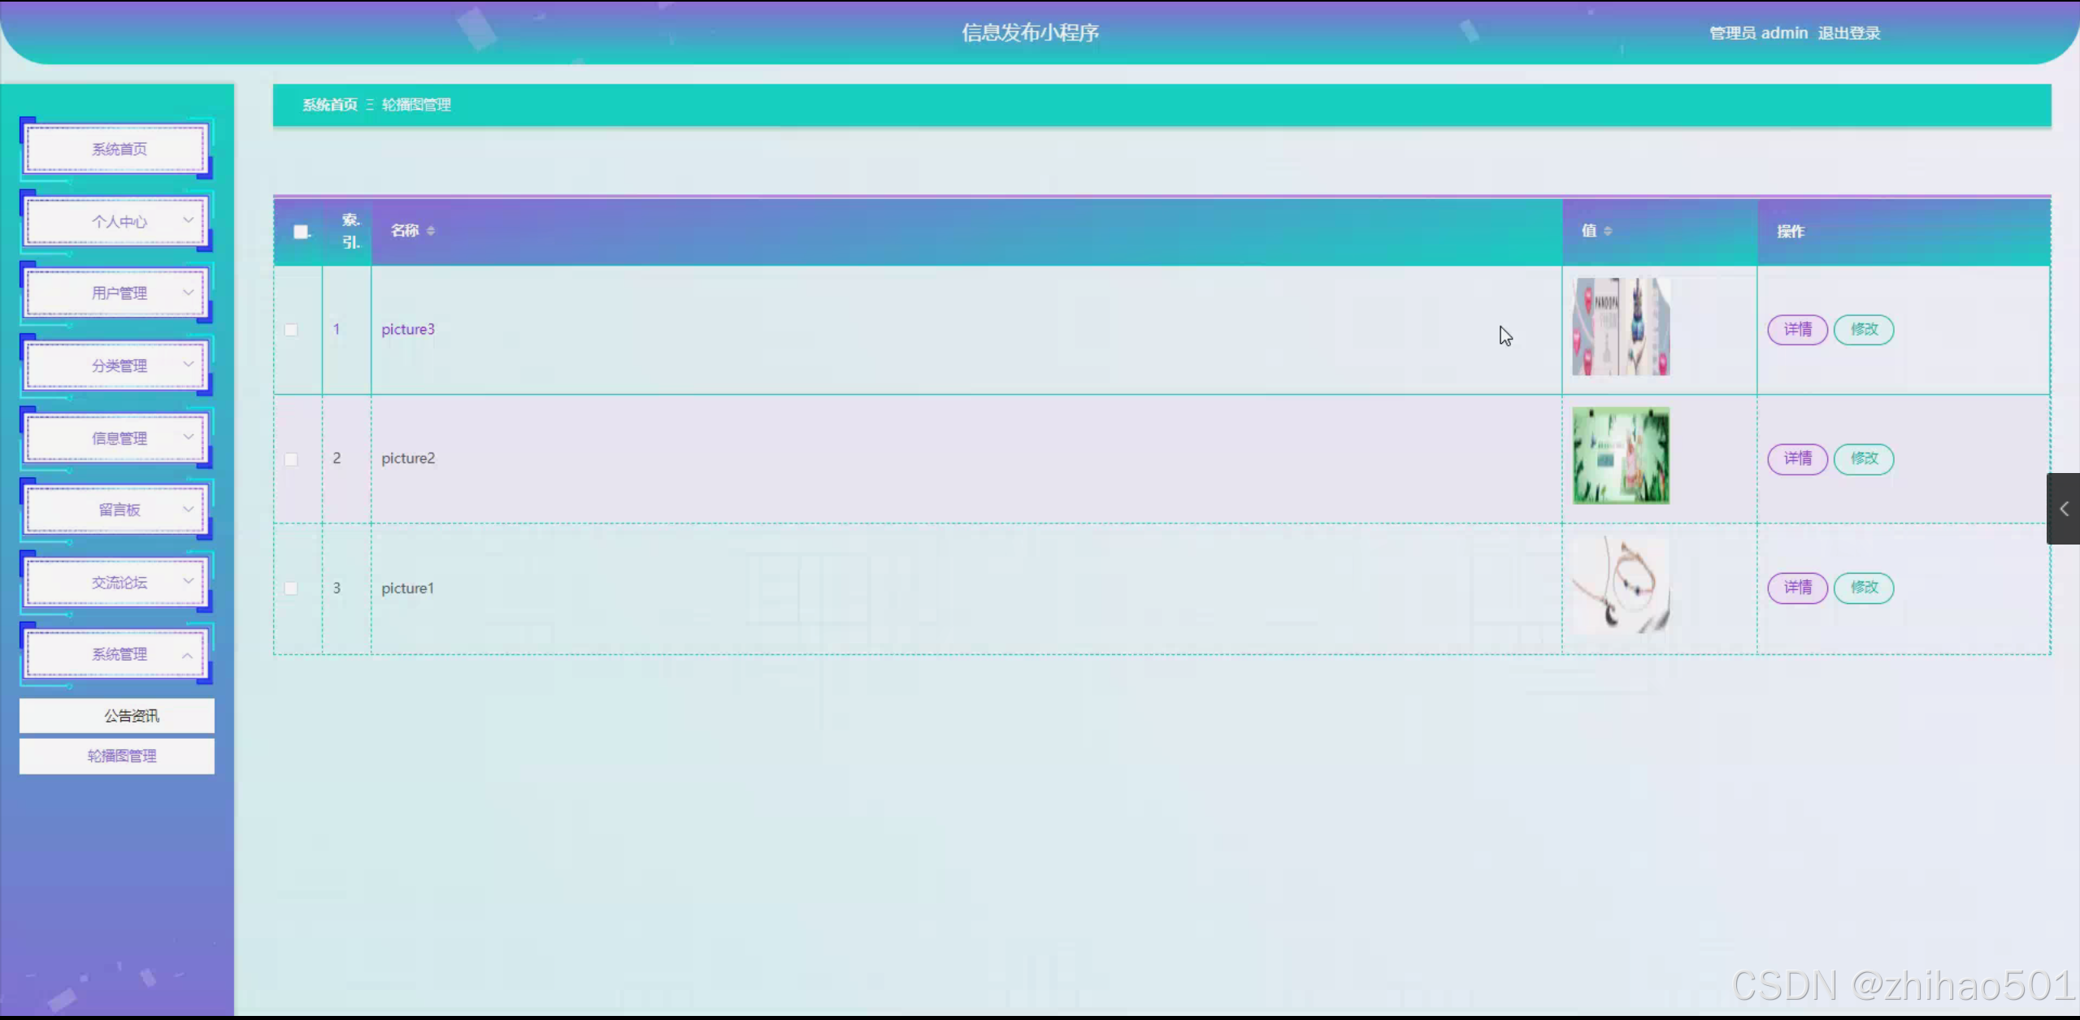This screenshot has width=2080, height=1020.
Task: Check the checkbox for row picture1
Action: tap(291, 588)
